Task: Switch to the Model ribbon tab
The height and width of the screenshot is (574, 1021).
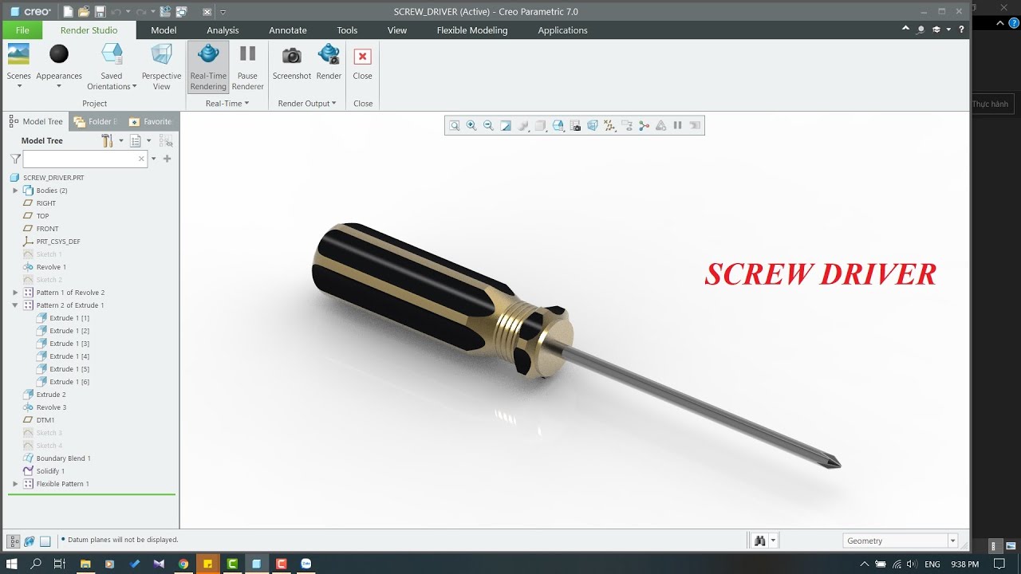Action: tap(164, 30)
